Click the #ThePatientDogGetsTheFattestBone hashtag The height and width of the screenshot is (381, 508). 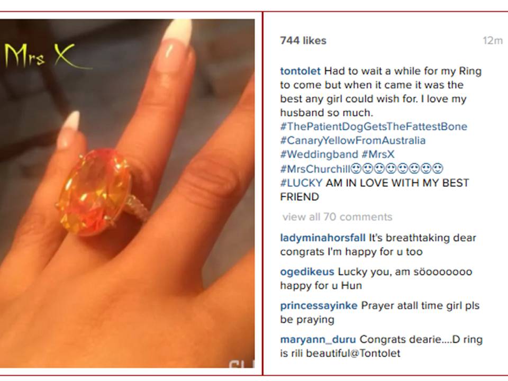point(374,126)
